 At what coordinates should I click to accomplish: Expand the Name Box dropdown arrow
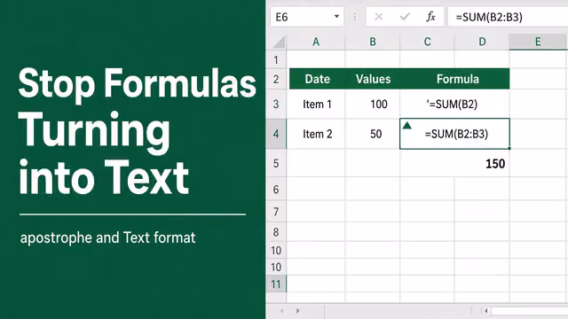[x=336, y=17]
